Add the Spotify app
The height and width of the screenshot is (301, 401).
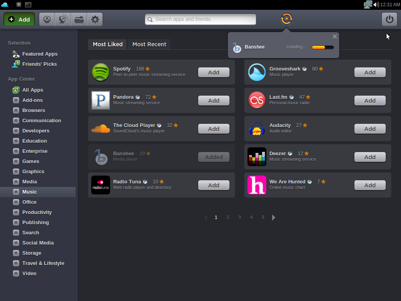[213, 73]
